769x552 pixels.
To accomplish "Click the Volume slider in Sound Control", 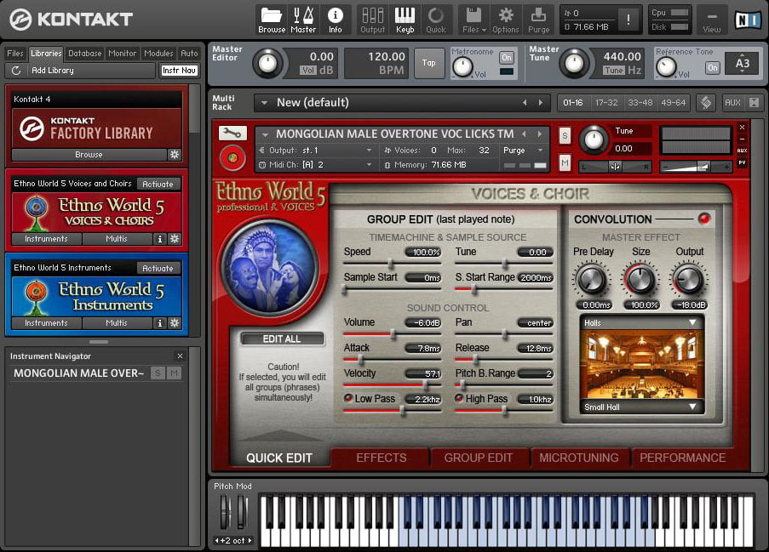I will (x=392, y=334).
